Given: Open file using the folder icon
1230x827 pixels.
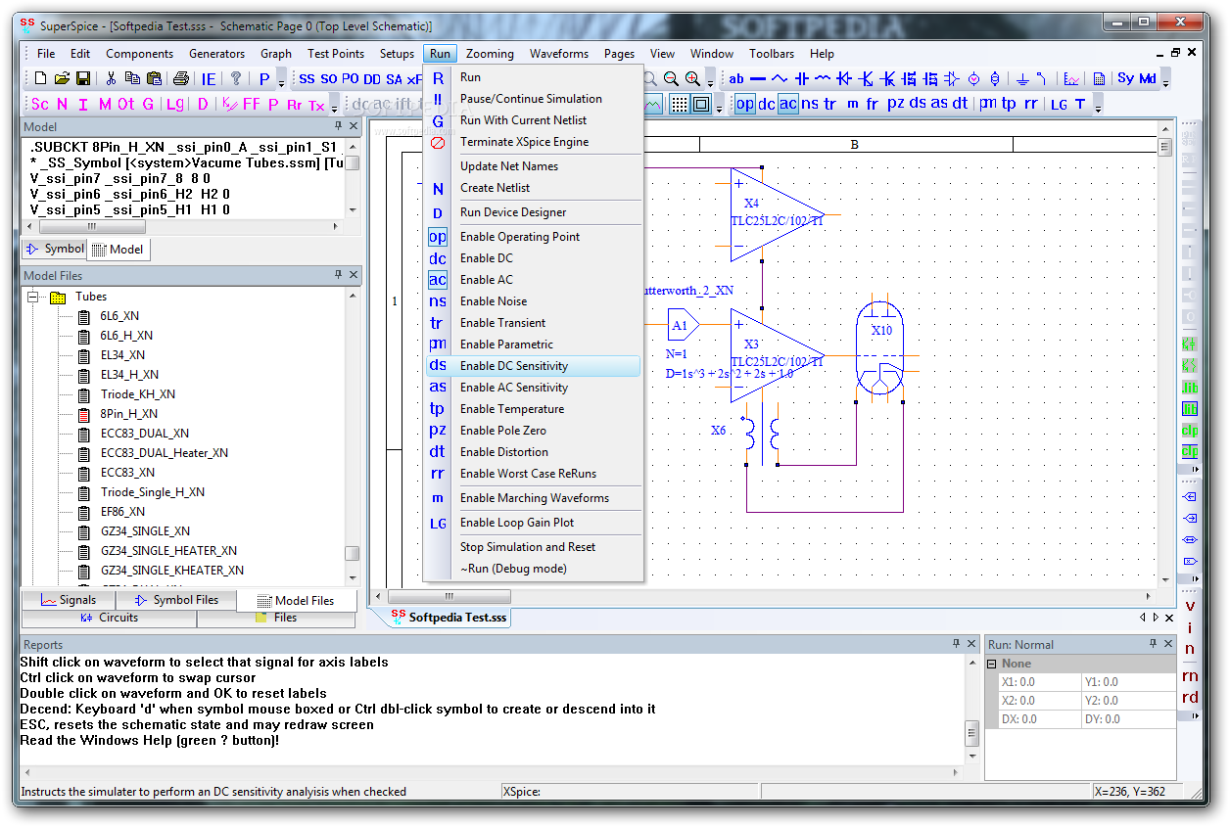Looking at the screenshot, I should pos(62,78).
